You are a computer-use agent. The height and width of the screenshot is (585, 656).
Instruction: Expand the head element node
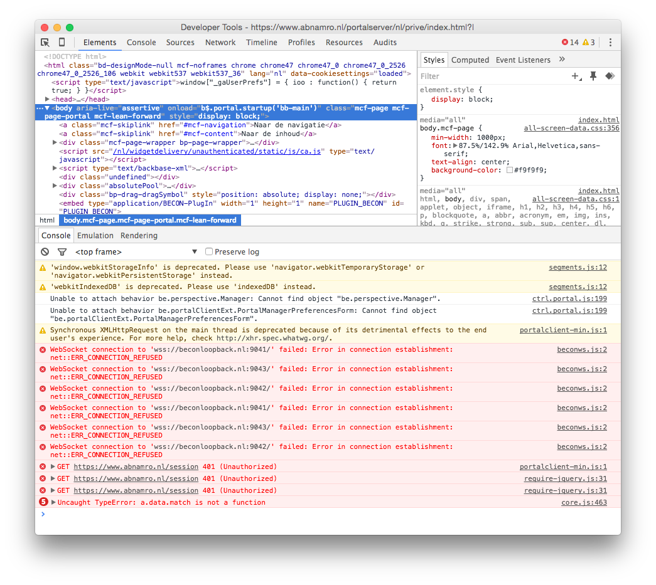[48, 99]
